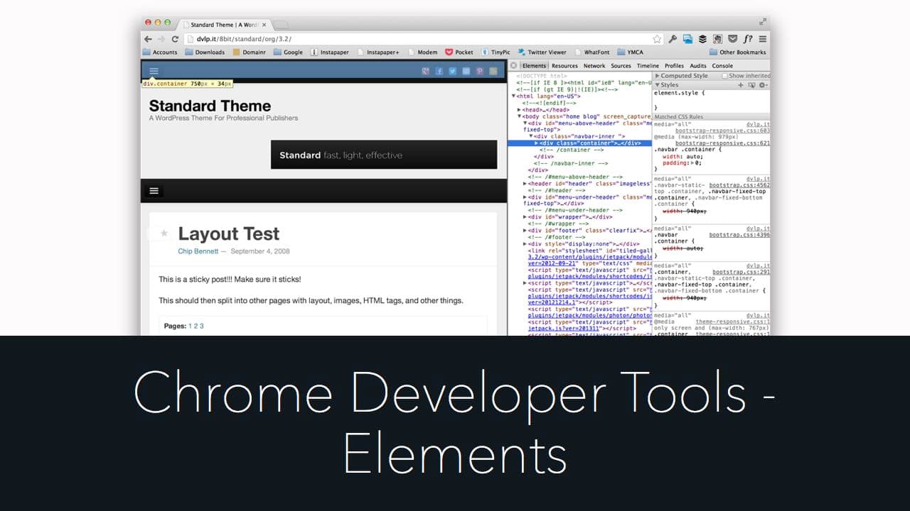
Task: Switch to the Profiles tab
Action: (x=674, y=65)
